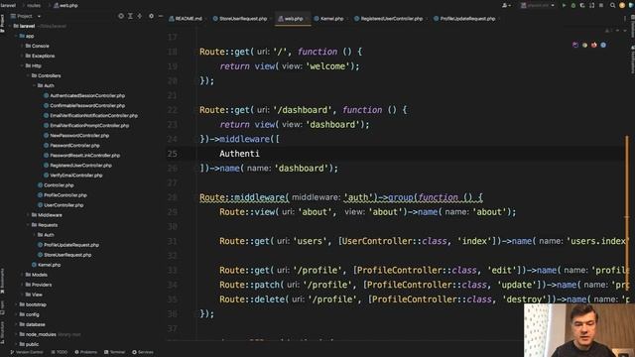
Task: Click the routes breadcrumb at top
Action: point(33,5)
